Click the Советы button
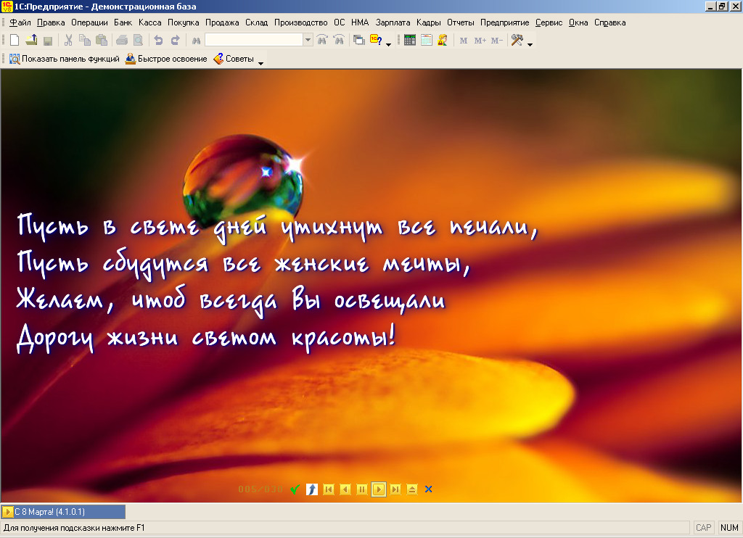 click(x=234, y=59)
